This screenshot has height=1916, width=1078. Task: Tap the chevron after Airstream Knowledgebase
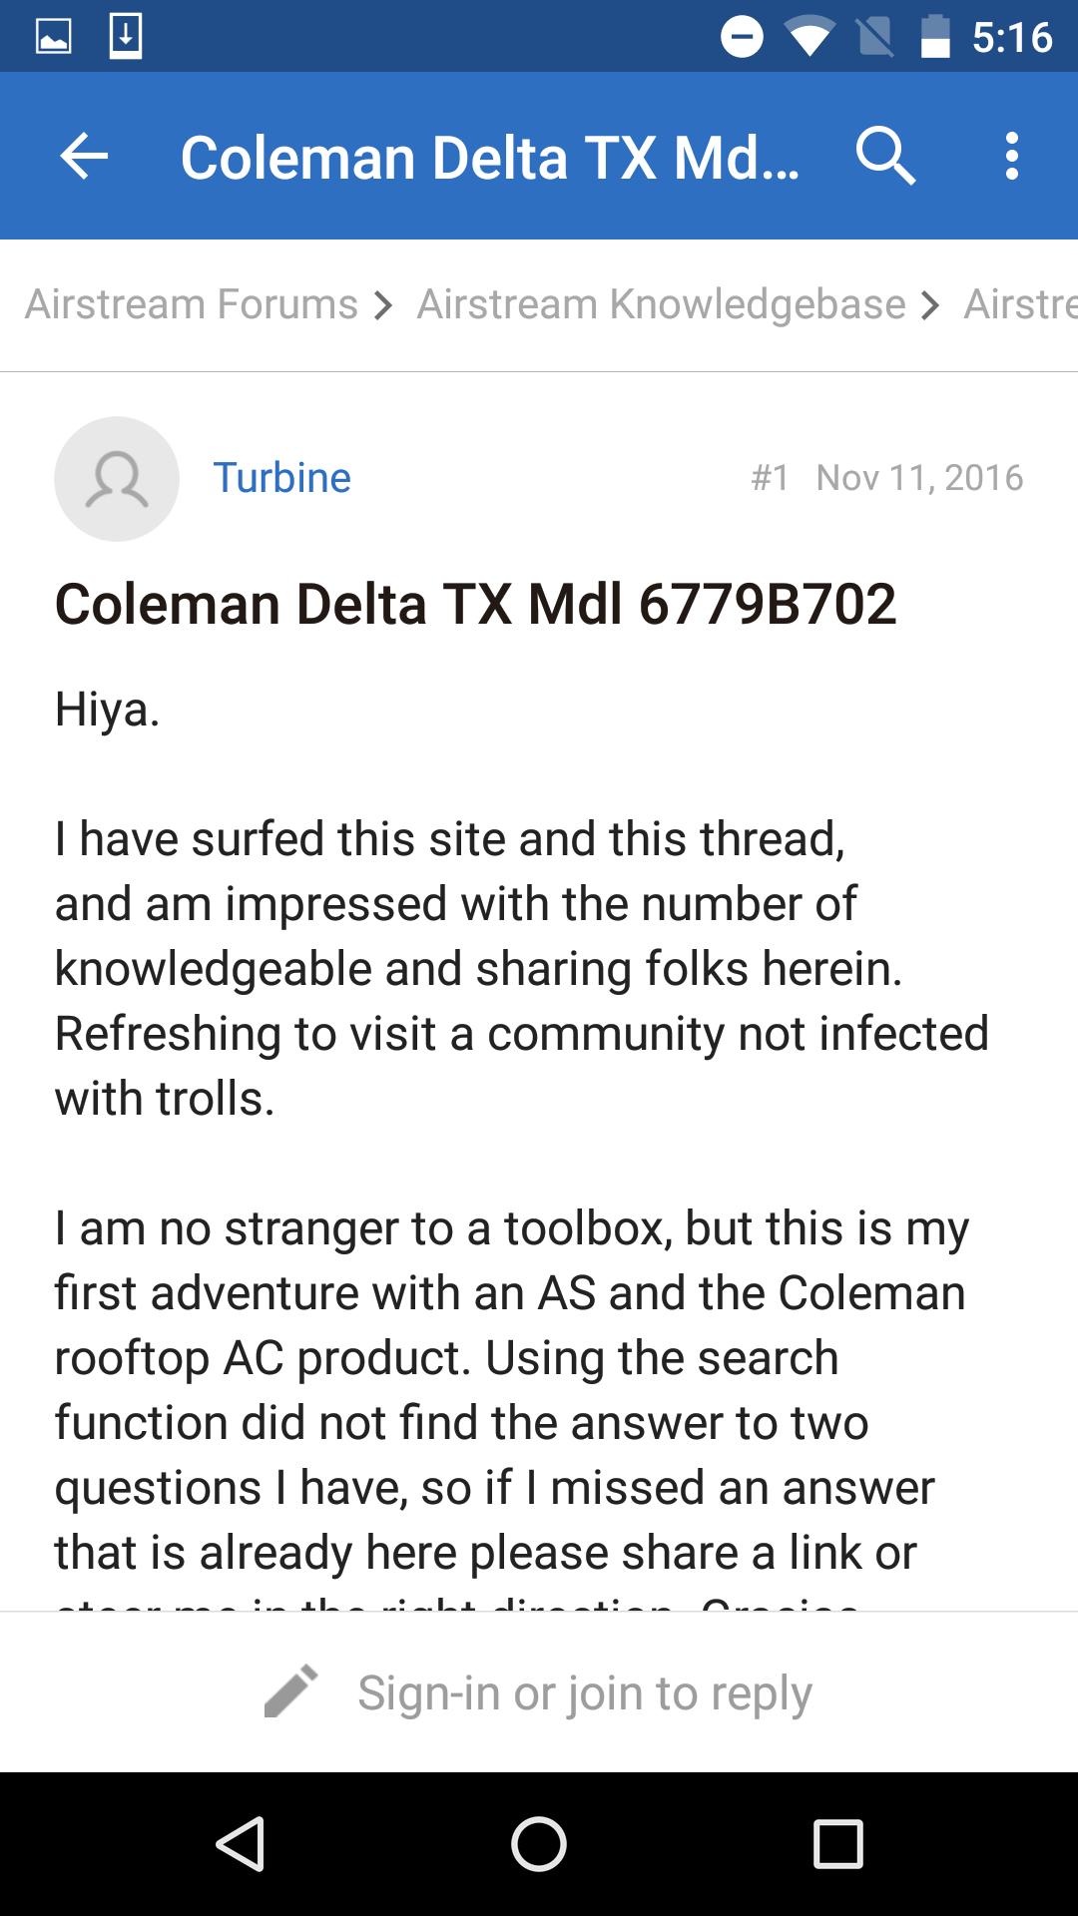pyautogui.click(x=930, y=305)
